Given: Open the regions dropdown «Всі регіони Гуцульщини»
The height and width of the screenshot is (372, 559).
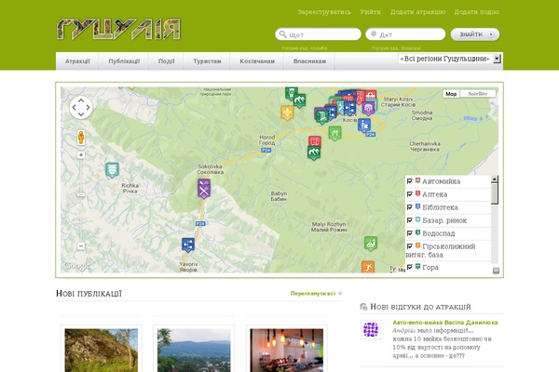Looking at the screenshot, I should pyautogui.click(x=449, y=59).
